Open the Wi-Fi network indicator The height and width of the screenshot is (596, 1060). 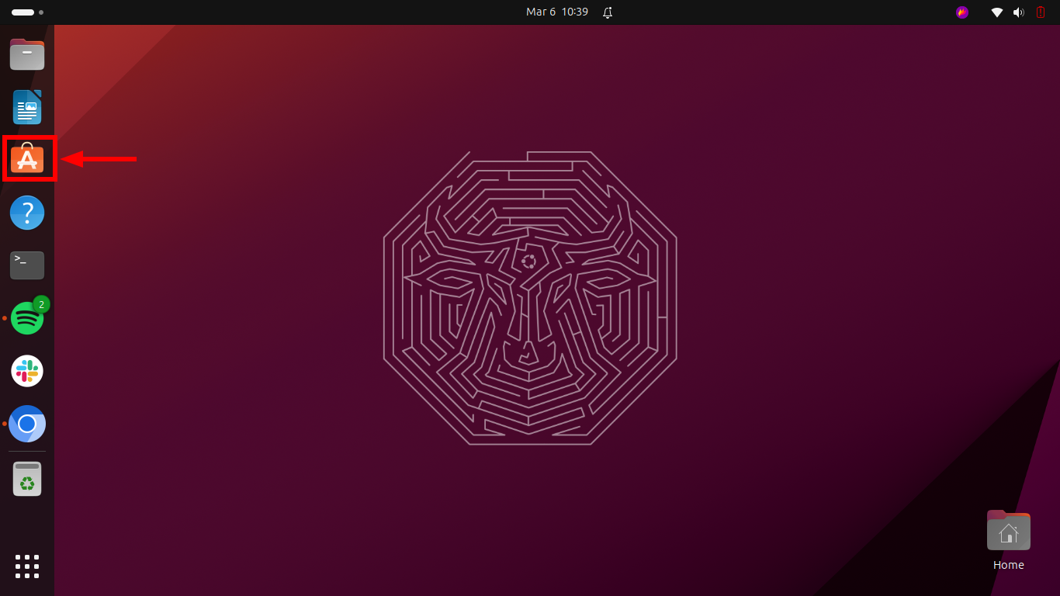click(x=997, y=12)
